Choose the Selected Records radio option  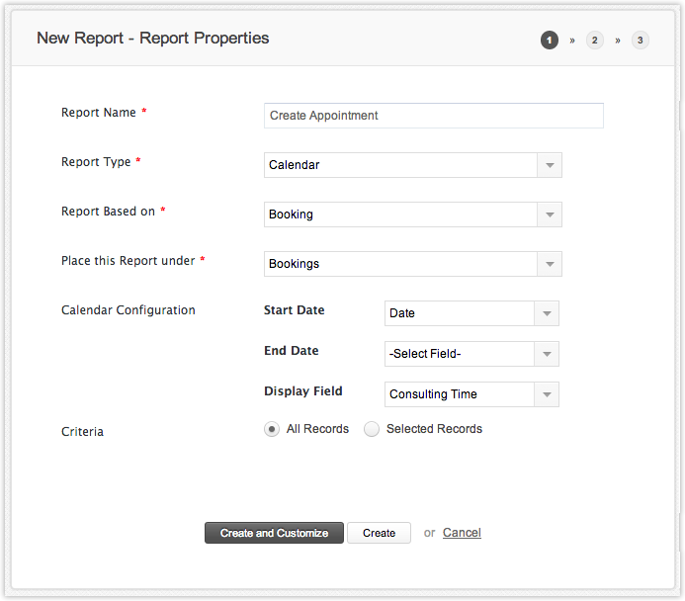(372, 429)
